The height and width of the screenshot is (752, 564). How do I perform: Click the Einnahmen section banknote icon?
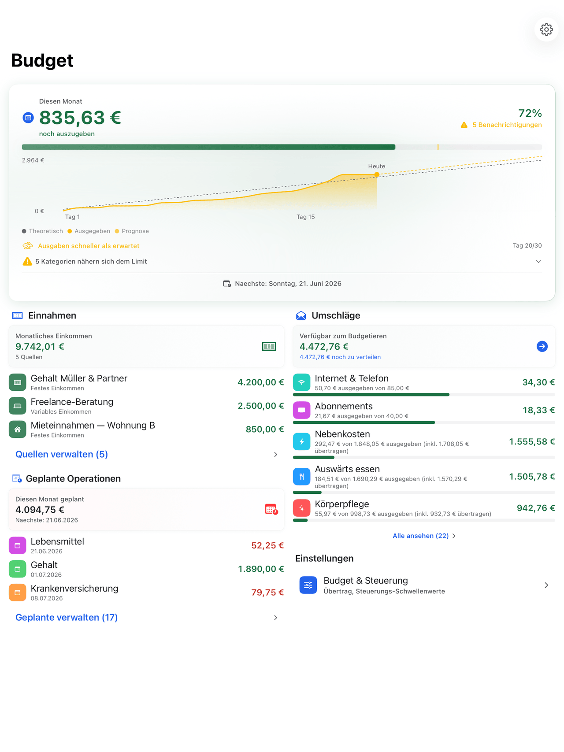(x=17, y=315)
